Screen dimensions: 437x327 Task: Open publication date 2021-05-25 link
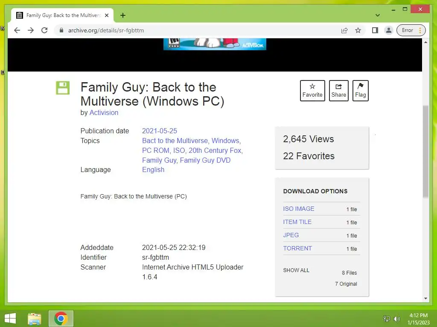pyautogui.click(x=160, y=131)
